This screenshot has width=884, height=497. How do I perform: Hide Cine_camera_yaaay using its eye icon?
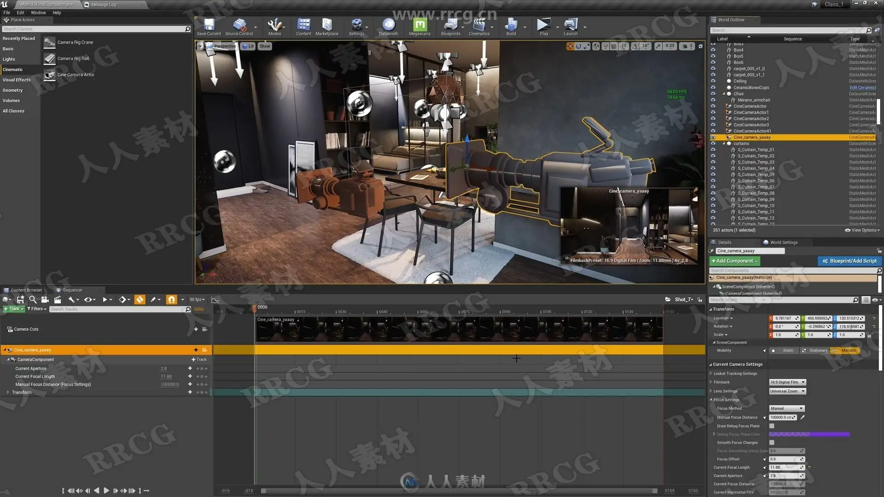pyautogui.click(x=713, y=138)
